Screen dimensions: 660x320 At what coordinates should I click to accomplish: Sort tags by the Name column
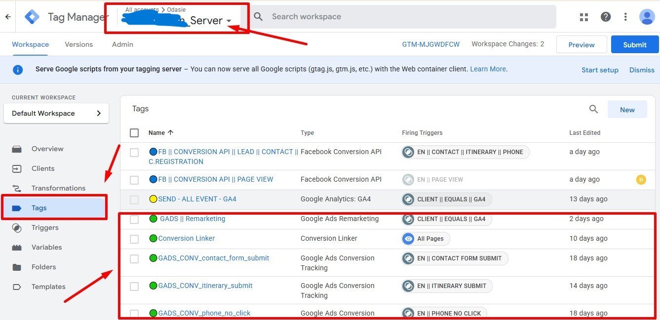(161, 133)
